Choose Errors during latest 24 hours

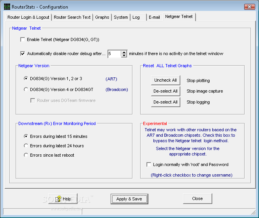pyautogui.click(x=26, y=146)
